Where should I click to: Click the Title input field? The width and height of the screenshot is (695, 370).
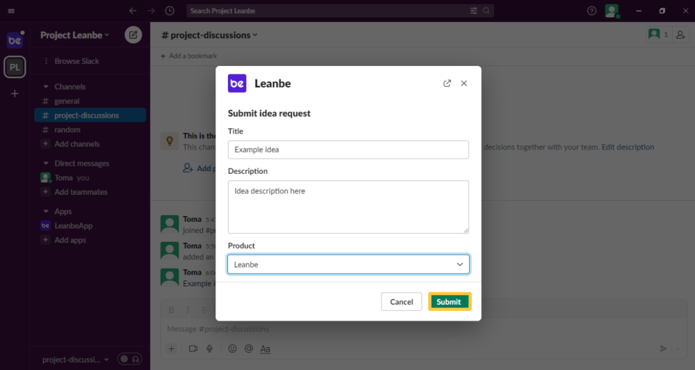348,149
